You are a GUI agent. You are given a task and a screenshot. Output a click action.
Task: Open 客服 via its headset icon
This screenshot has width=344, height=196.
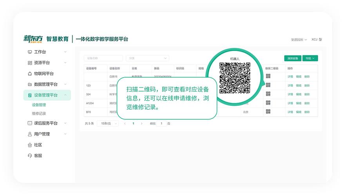point(30,156)
